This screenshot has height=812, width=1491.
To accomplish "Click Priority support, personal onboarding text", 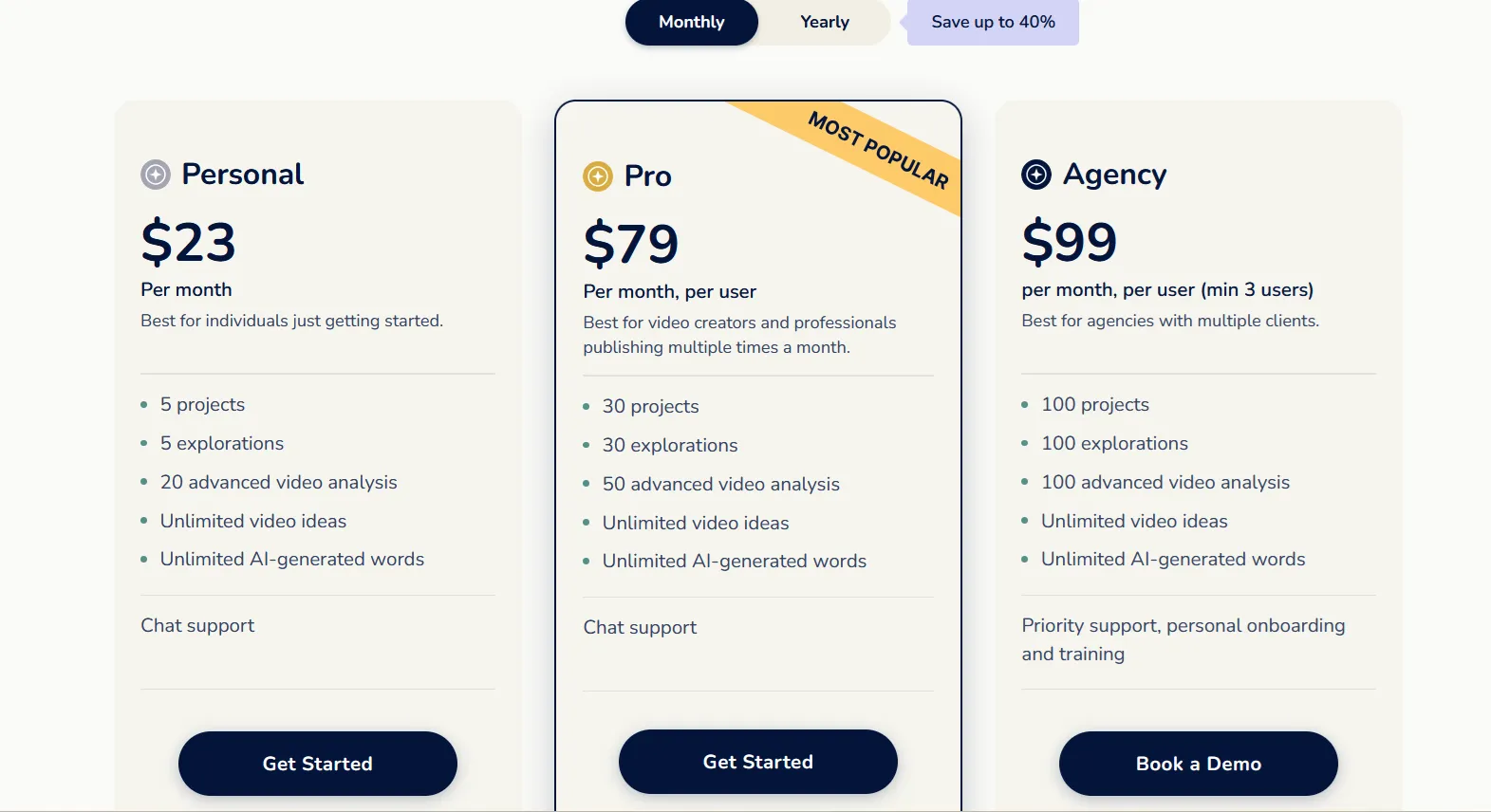I will 1183,626.
